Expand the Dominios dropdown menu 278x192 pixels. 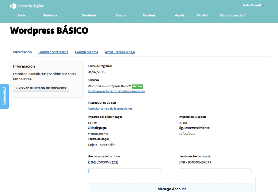click(90, 15)
